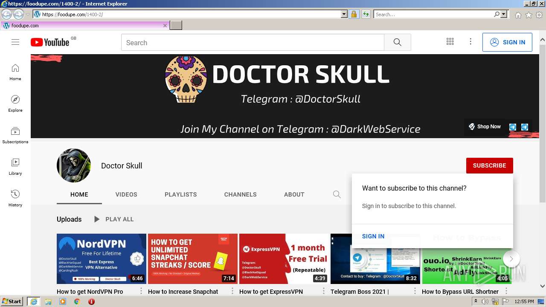This screenshot has width=546, height=307.
Task: Click the Shop Now banner link
Action: pyautogui.click(x=485, y=127)
